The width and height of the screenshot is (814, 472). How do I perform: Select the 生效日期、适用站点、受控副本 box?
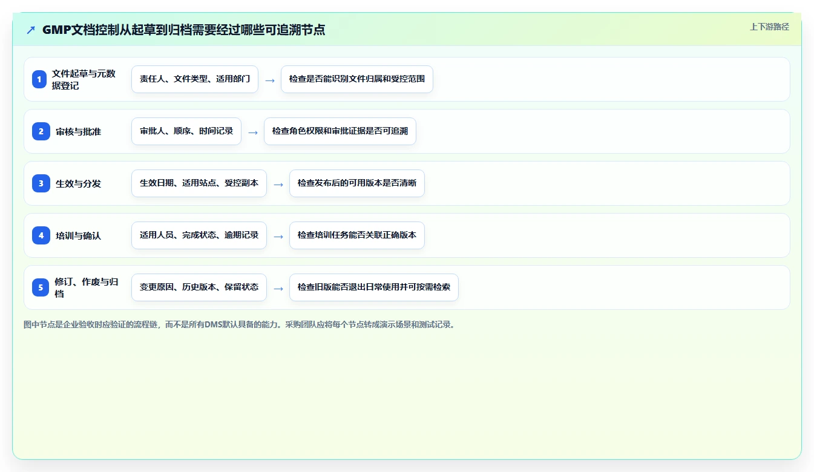coord(199,183)
